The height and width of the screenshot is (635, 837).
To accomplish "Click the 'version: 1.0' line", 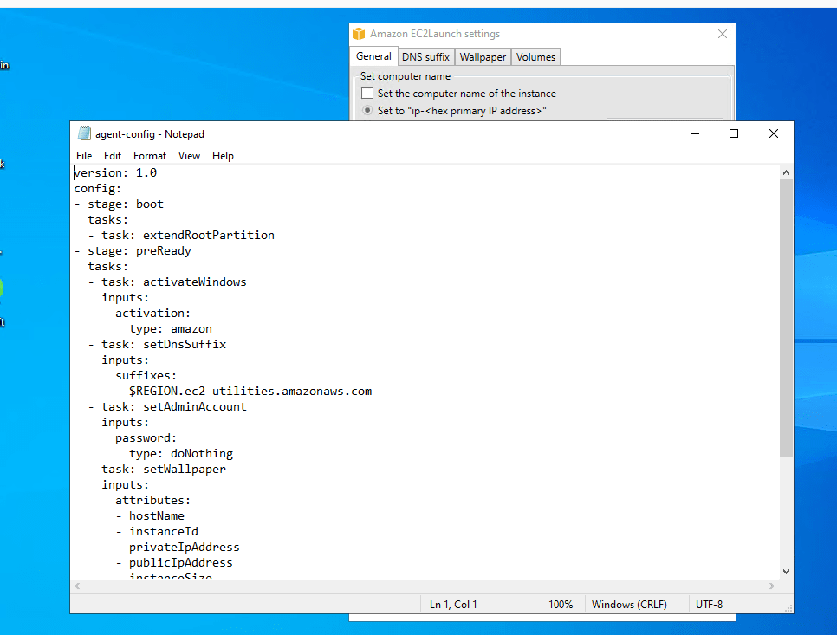I will click(115, 173).
